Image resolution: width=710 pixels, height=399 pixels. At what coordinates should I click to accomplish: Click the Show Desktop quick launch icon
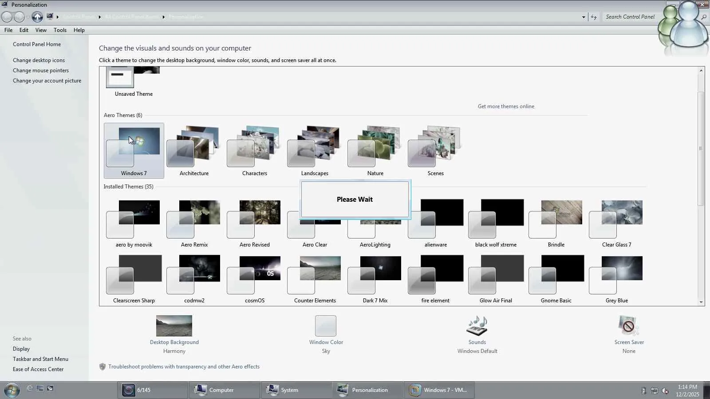point(40,388)
